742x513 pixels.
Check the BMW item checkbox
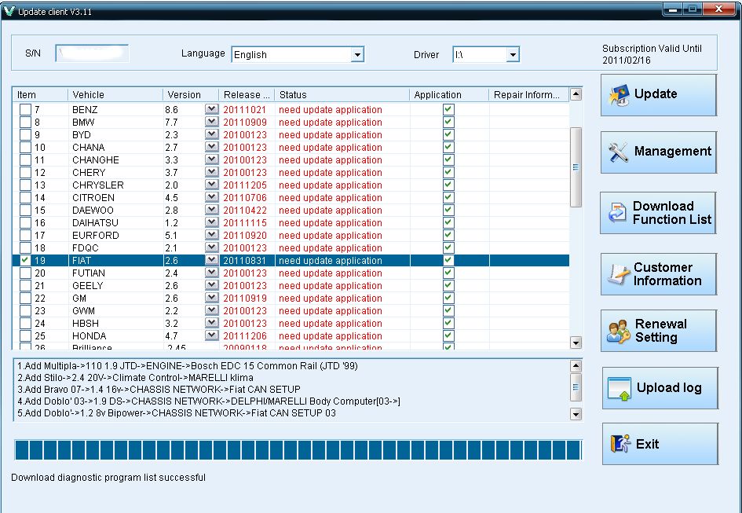26,122
